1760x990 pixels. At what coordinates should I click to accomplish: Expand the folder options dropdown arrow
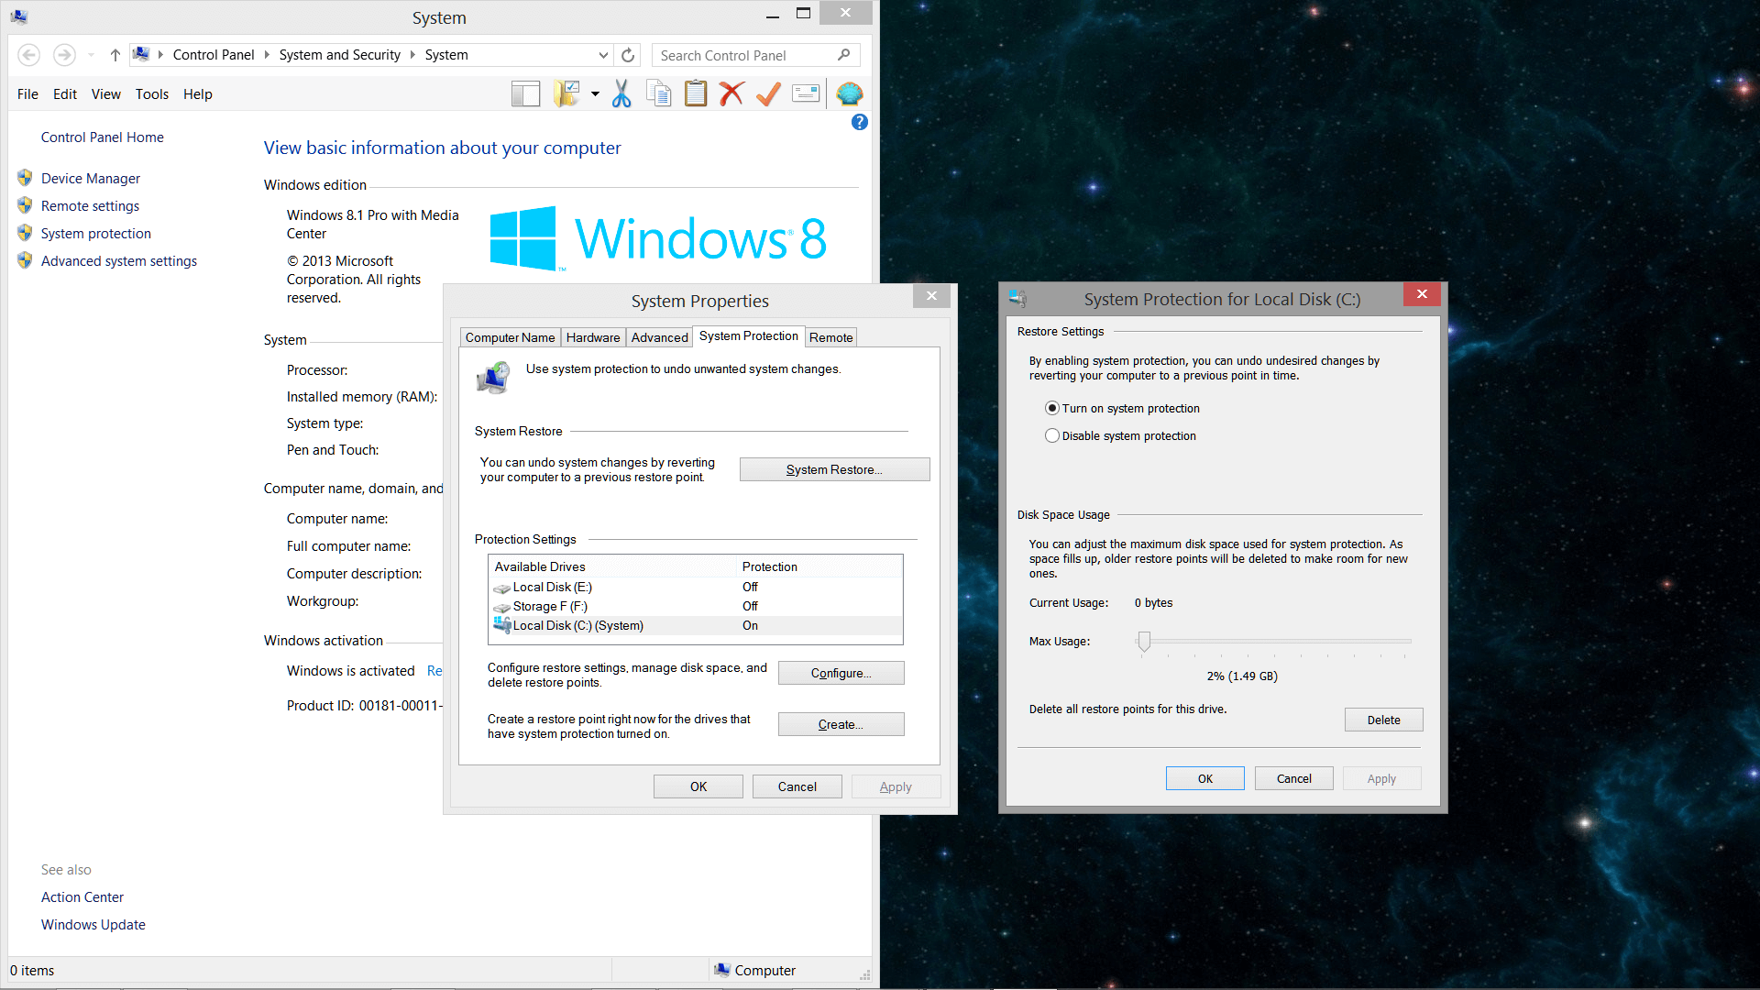pos(595,93)
